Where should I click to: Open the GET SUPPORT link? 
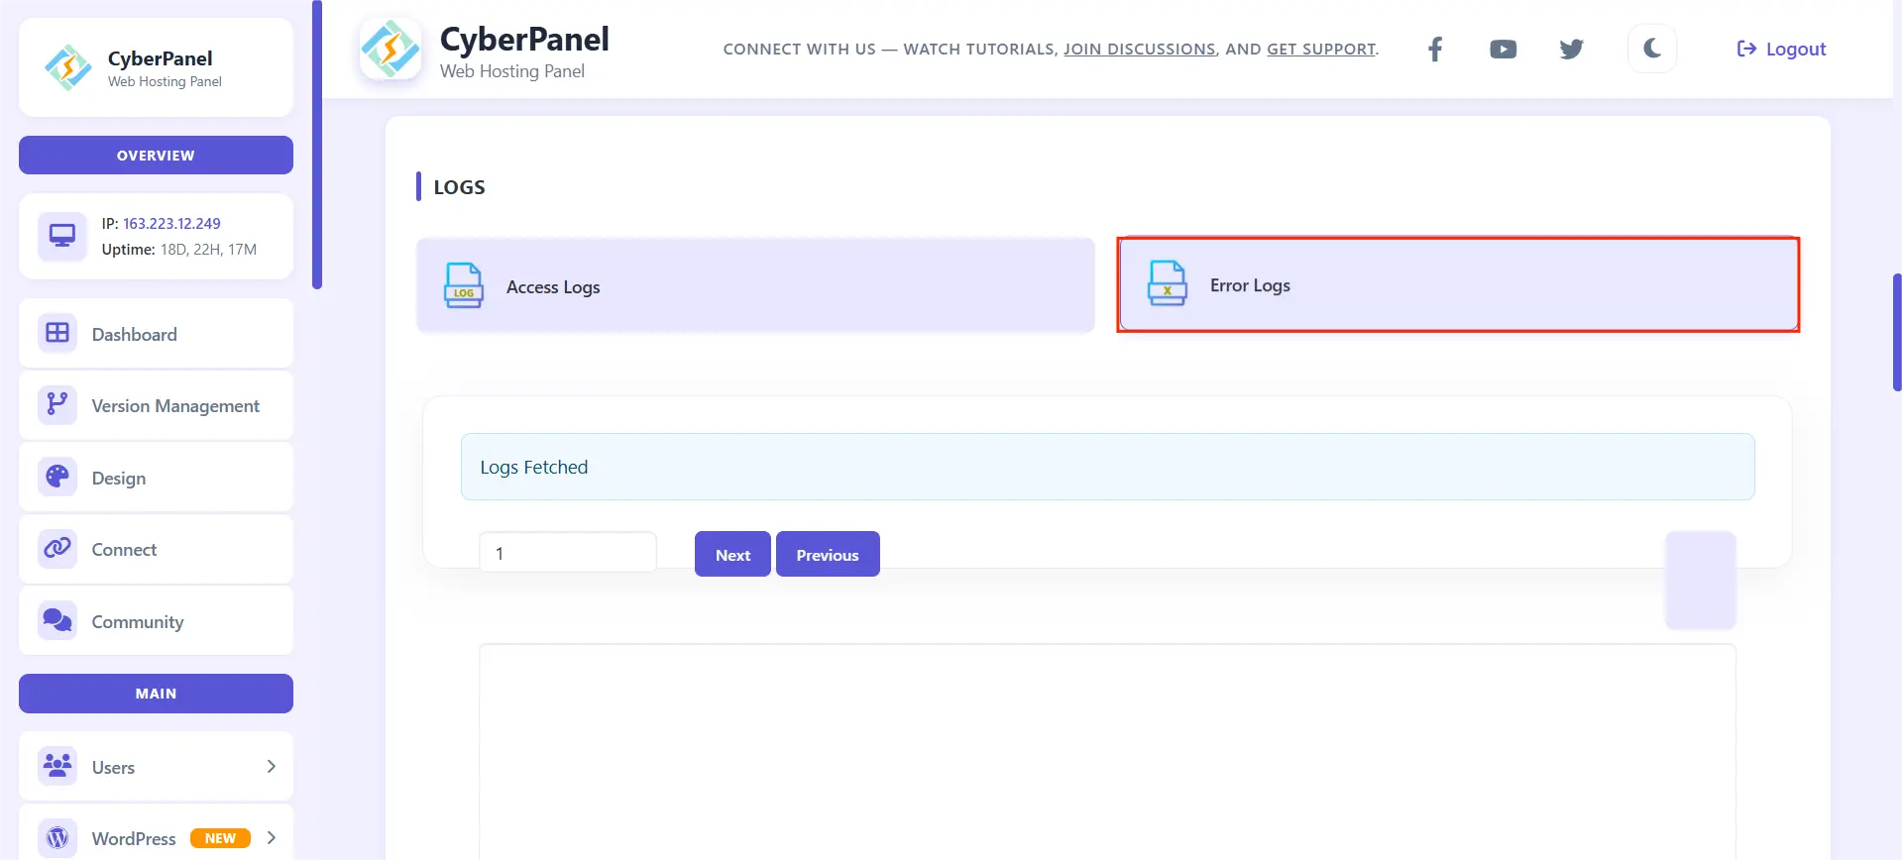[1321, 49]
